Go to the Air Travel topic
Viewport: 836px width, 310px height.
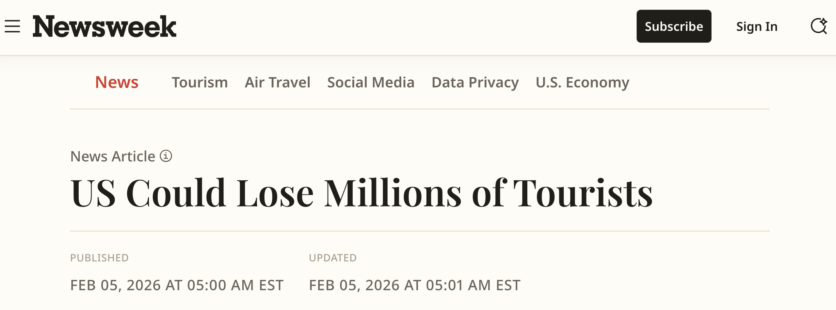pos(277,82)
